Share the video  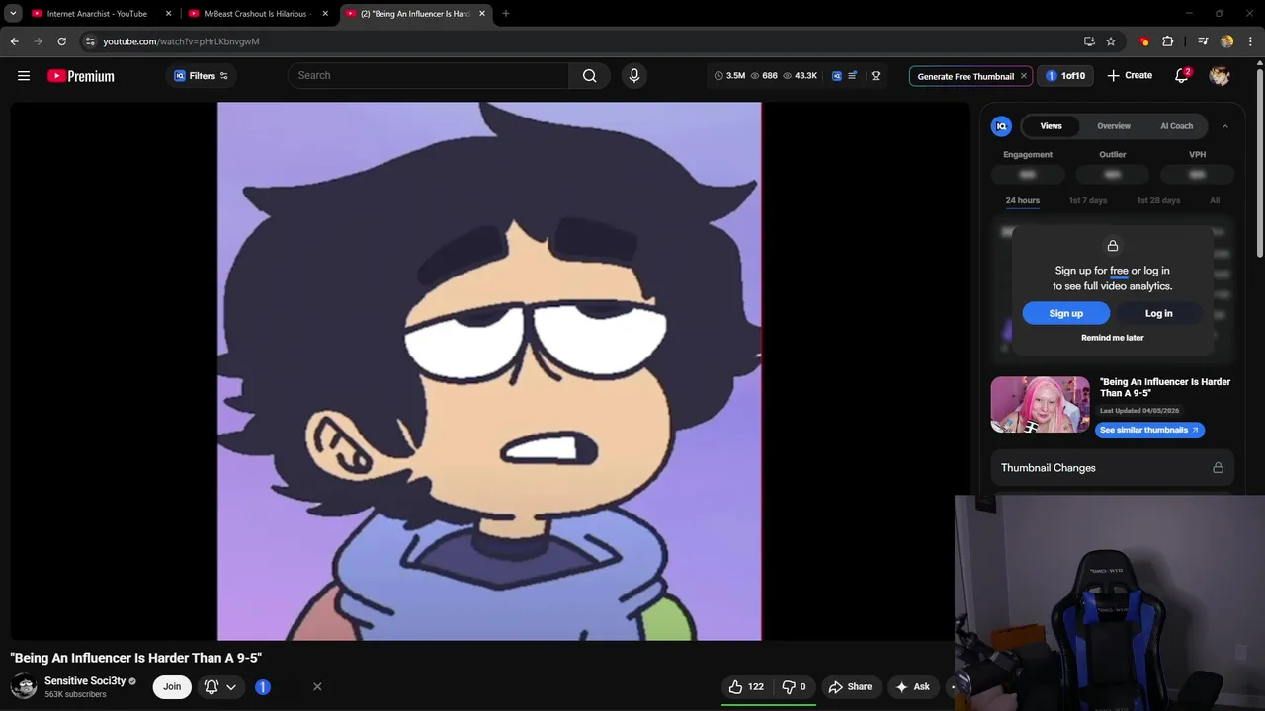click(850, 686)
